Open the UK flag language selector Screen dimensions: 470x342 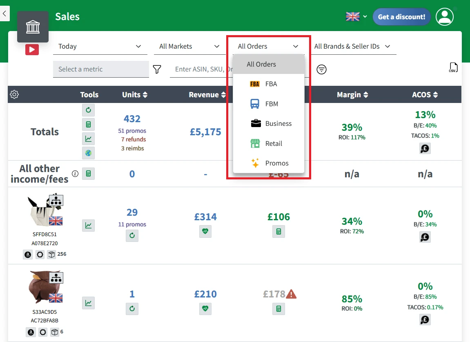tap(356, 16)
